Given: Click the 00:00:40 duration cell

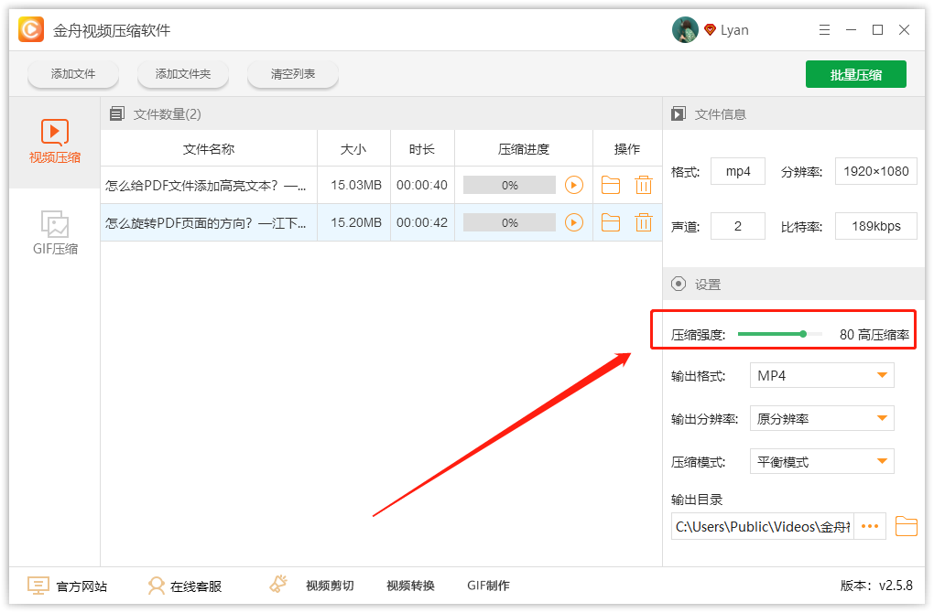Looking at the screenshot, I should pos(422,185).
